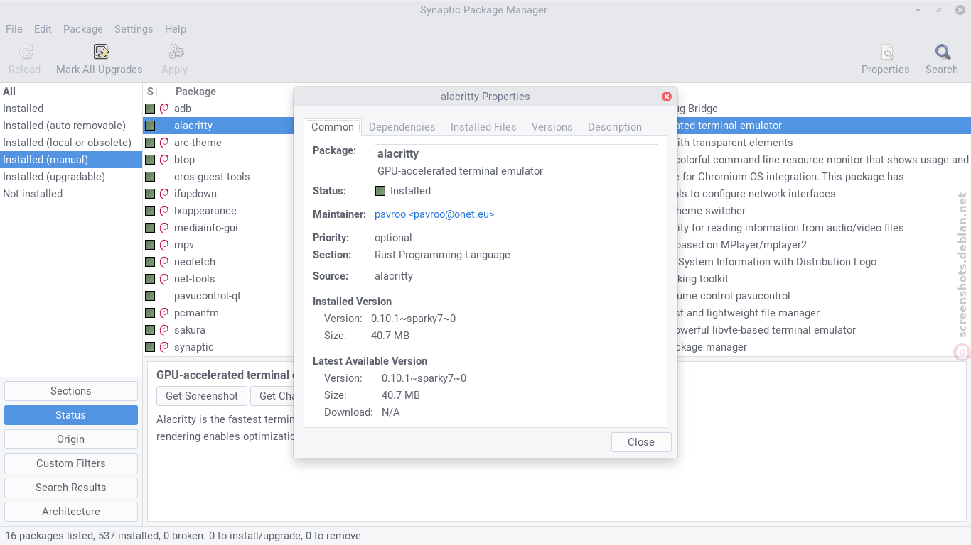Toggle the status box for mpv
Viewport: 971px width, 545px height.
(x=150, y=245)
